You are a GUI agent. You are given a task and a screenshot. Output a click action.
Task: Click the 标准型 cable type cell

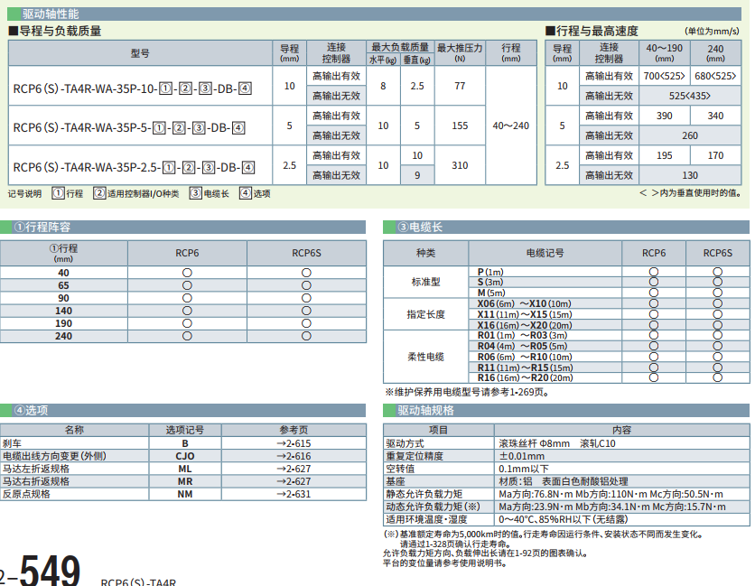pyautogui.click(x=425, y=282)
